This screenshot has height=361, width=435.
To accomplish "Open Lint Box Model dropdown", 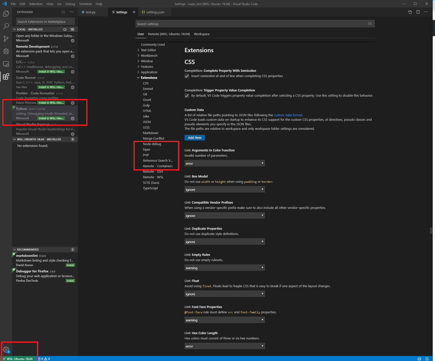I will pyautogui.click(x=225, y=190).
